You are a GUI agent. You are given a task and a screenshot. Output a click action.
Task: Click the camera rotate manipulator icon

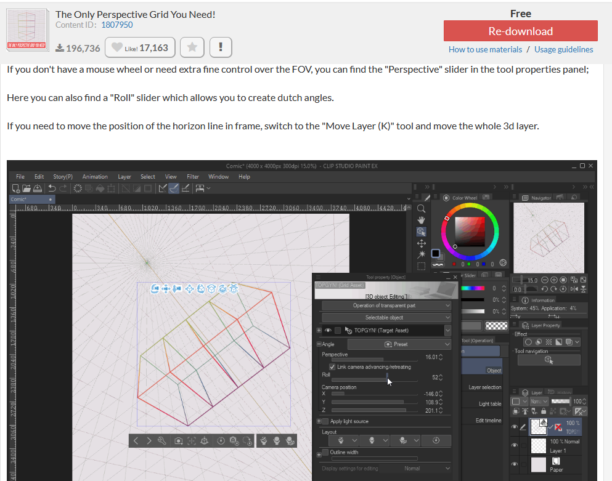point(155,289)
